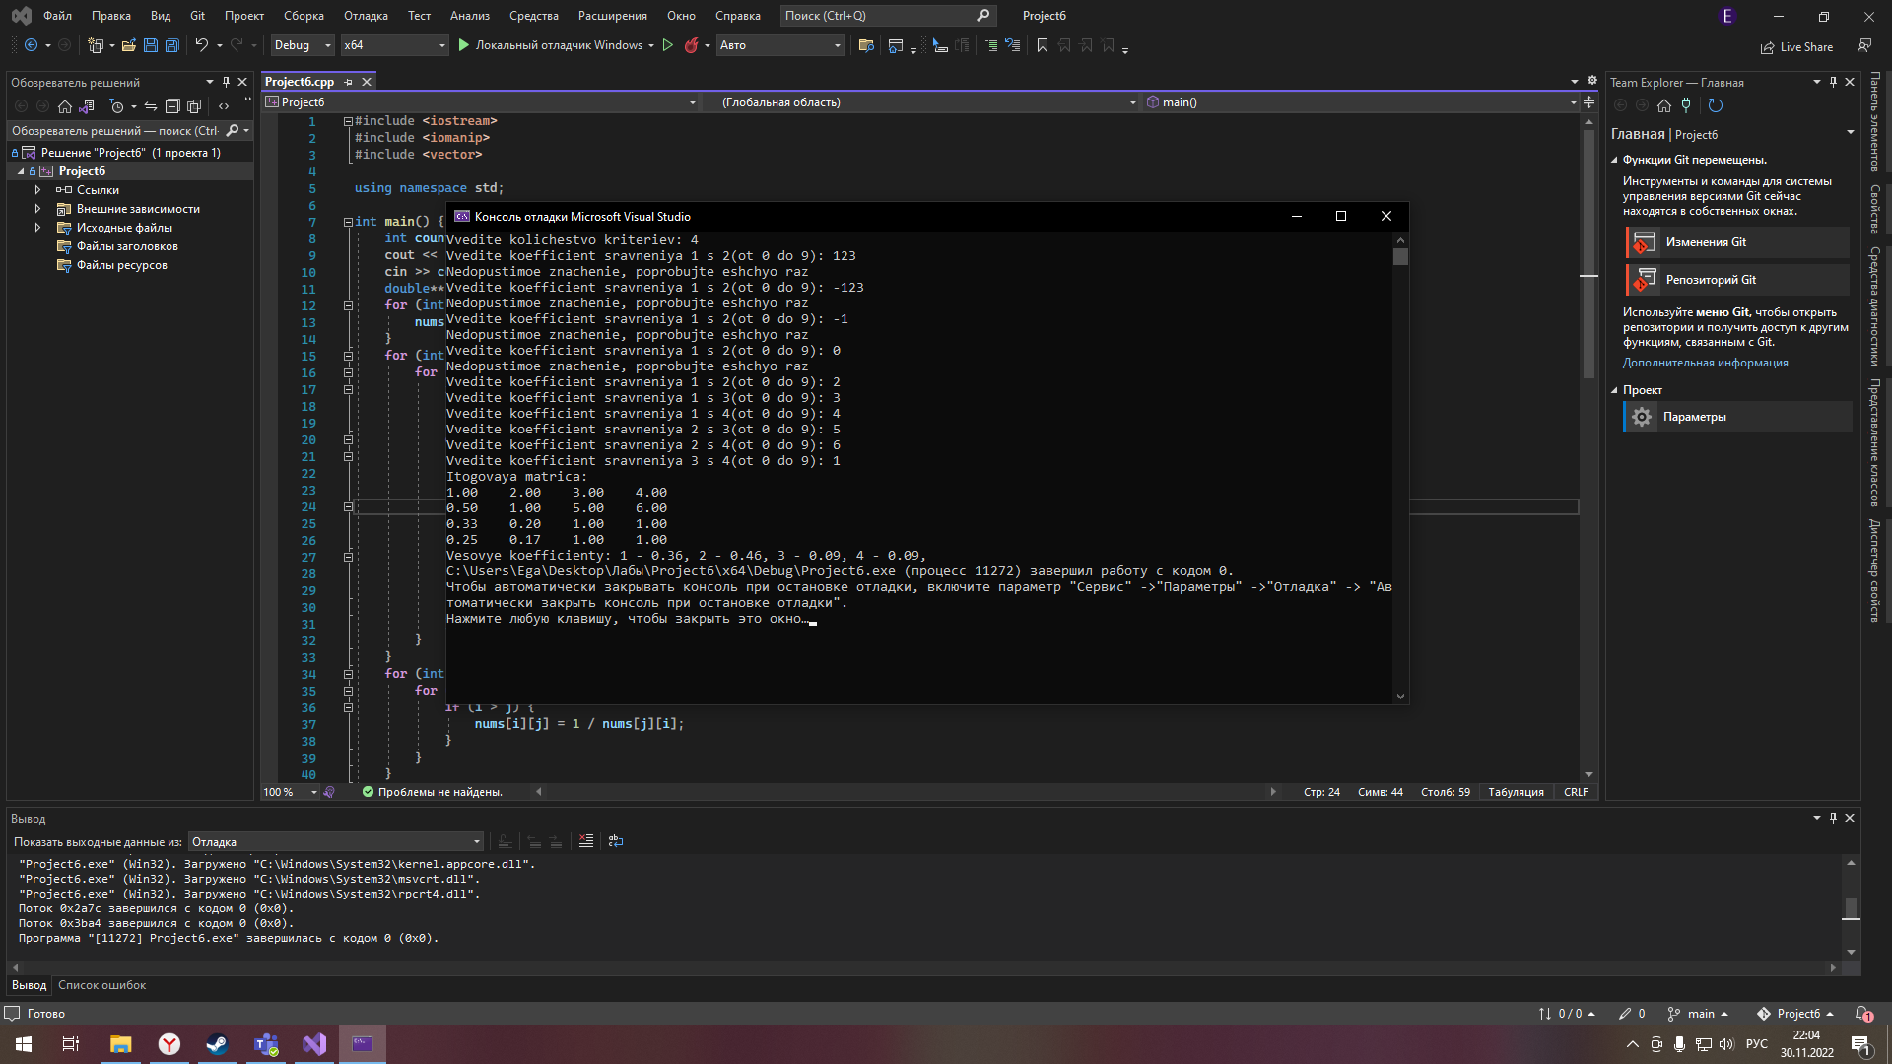
Task: Open the Отладка menu
Action: tap(366, 16)
